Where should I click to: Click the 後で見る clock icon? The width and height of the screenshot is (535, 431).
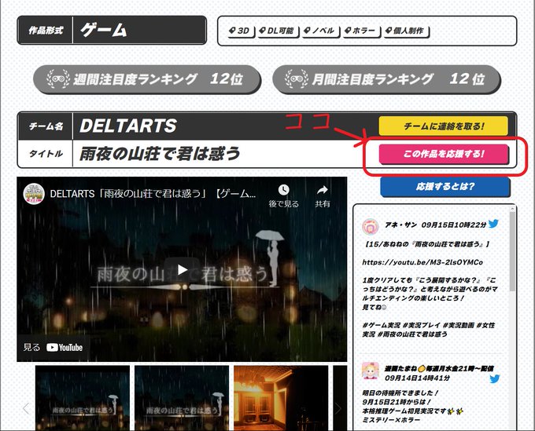pyautogui.click(x=283, y=190)
